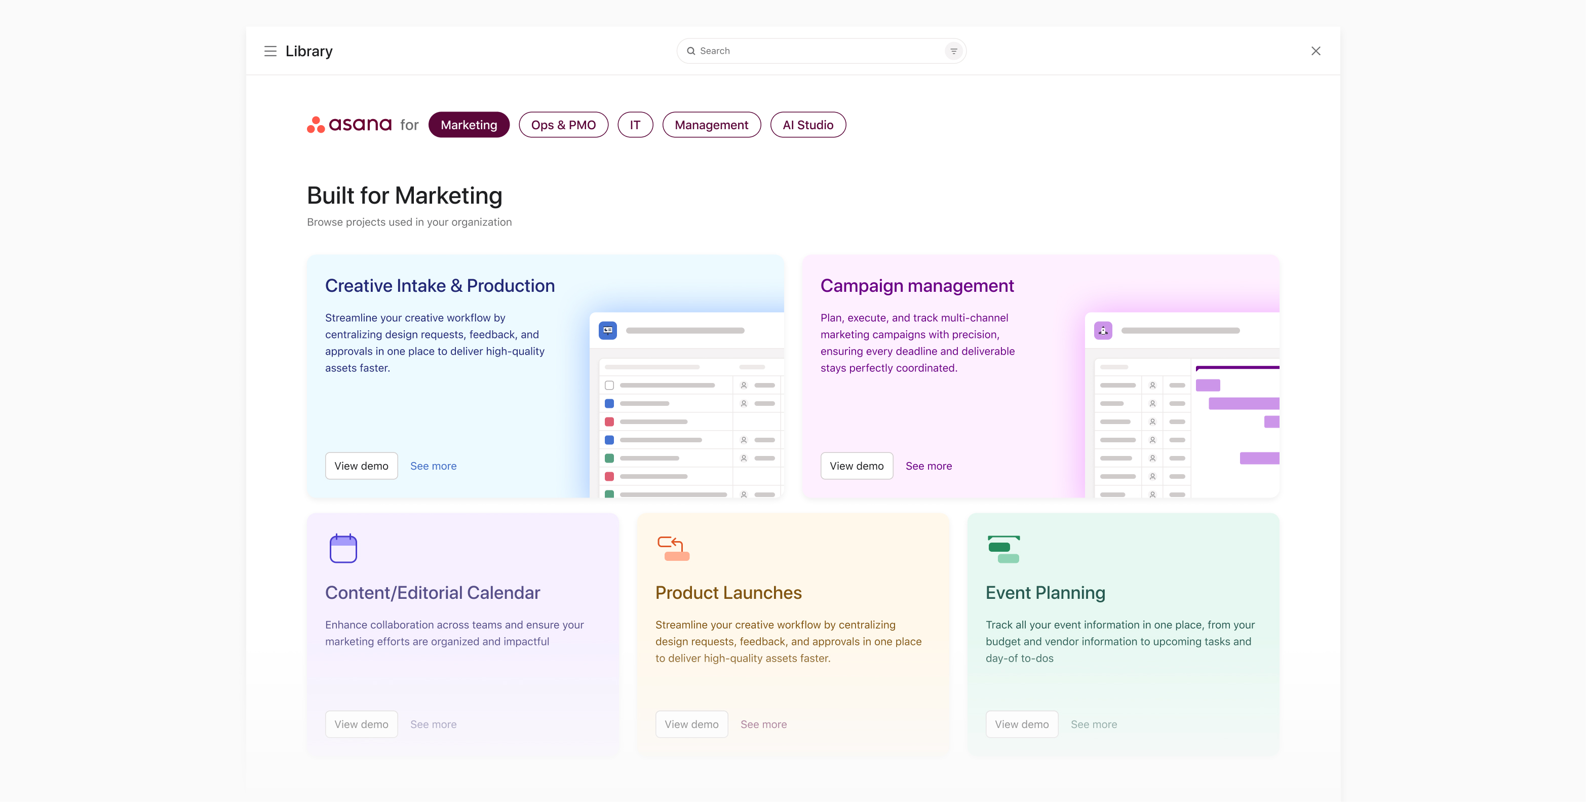View demo for Creative Intake & Production
Screen dimensions: 1586x802
(361, 466)
